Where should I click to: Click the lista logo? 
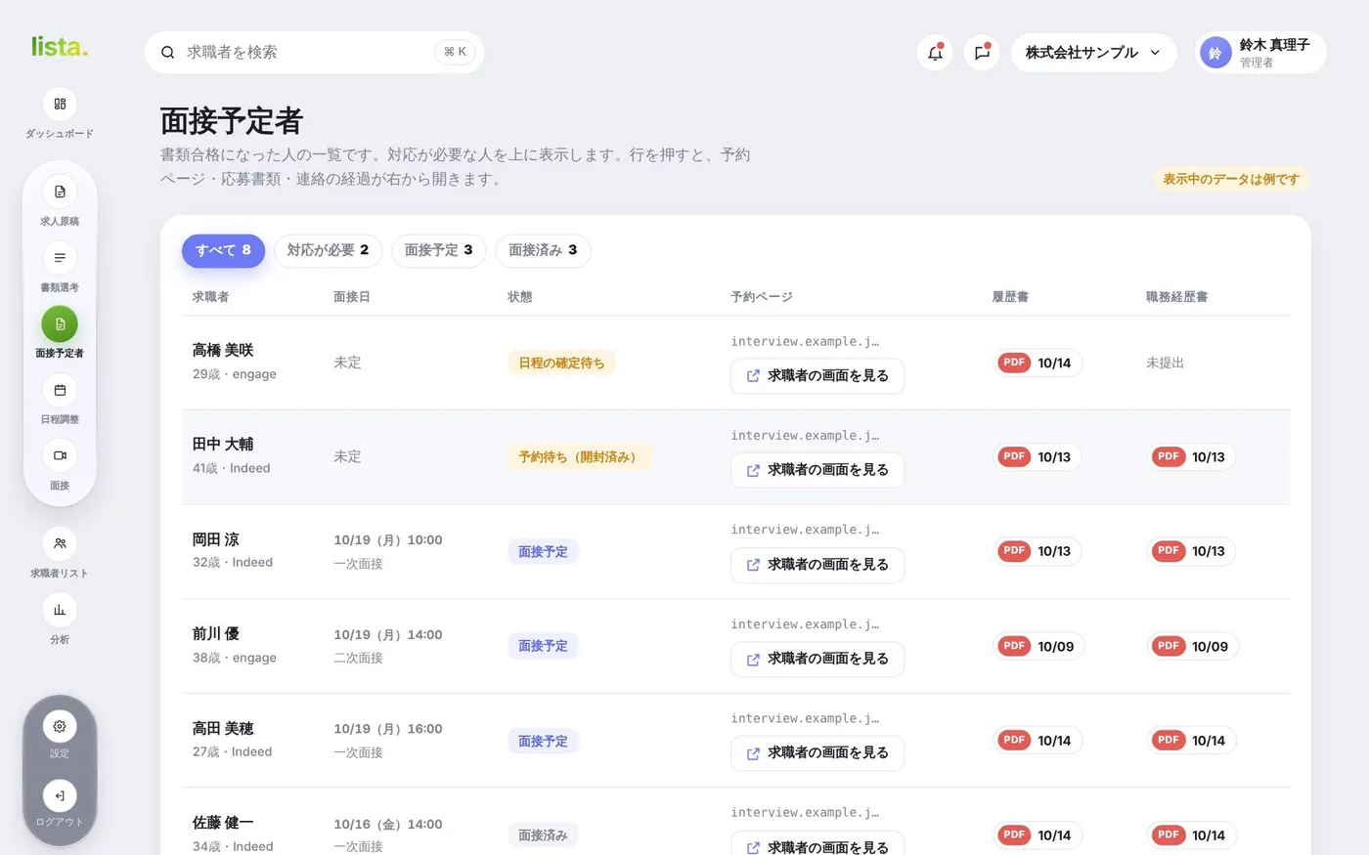59,46
